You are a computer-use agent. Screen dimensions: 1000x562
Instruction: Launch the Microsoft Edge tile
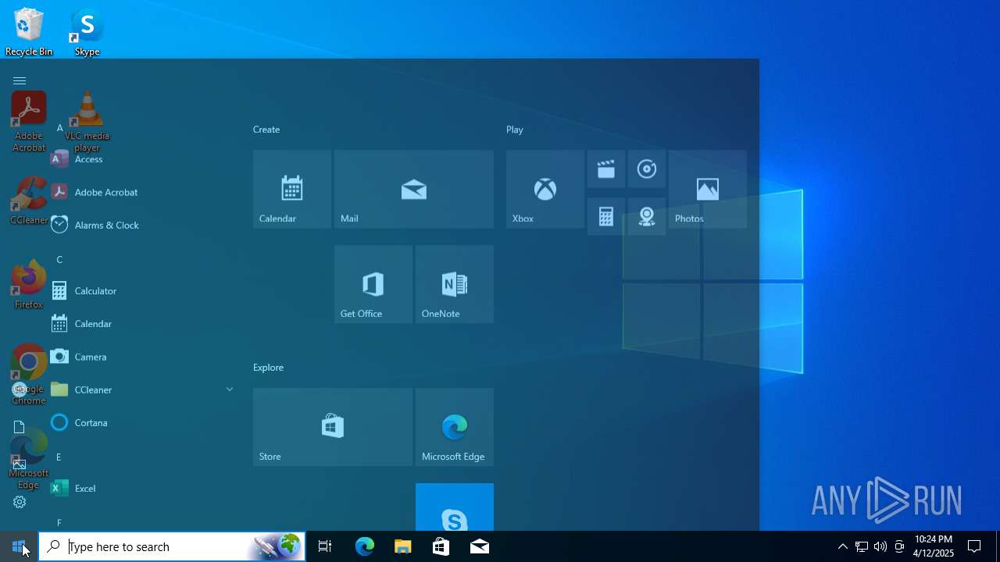[x=455, y=427]
